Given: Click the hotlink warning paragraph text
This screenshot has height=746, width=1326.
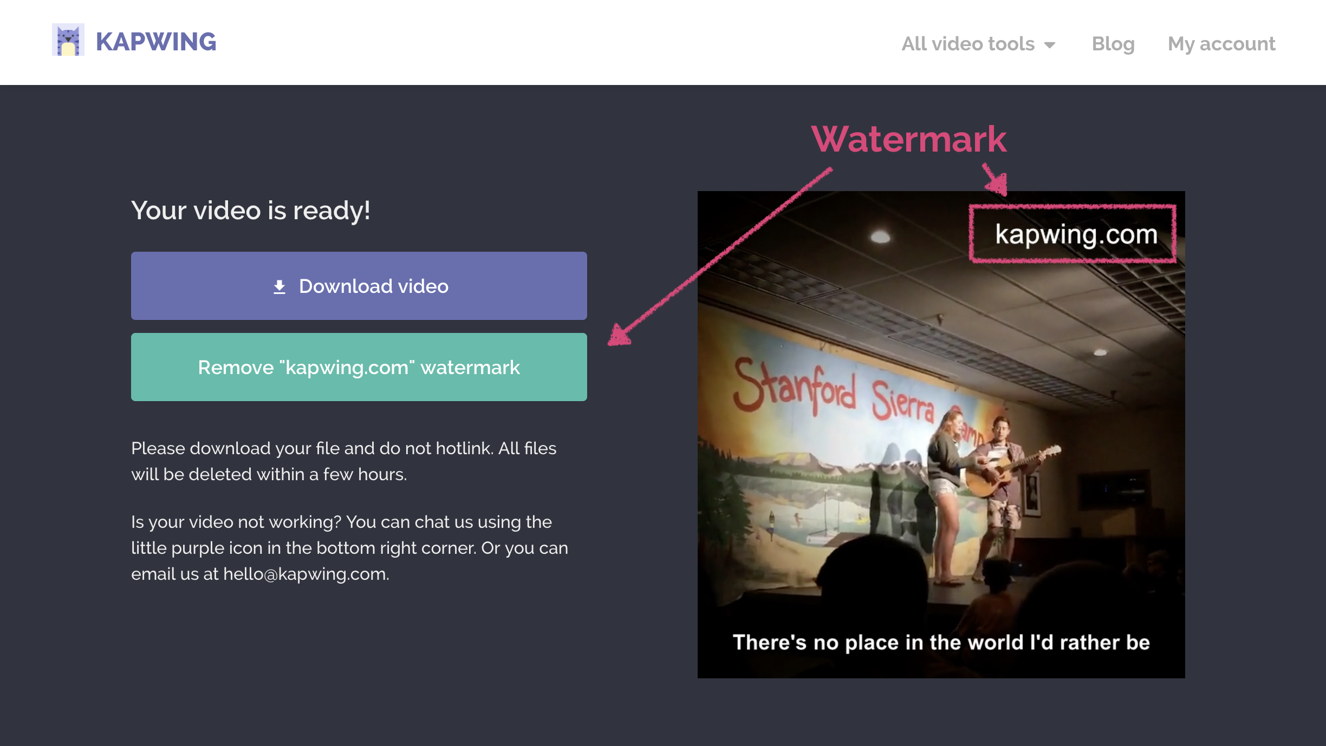Looking at the screenshot, I should point(343,461).
